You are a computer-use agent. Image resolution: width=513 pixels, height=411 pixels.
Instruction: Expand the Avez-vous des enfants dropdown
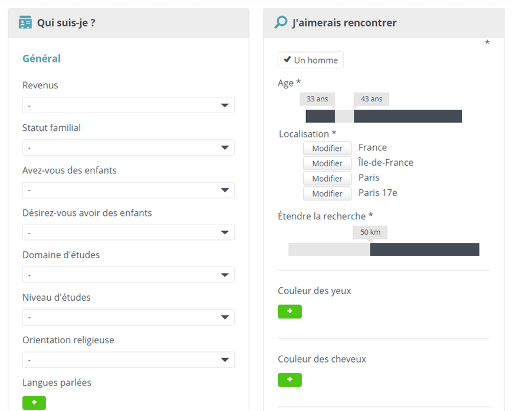[x=129, y=190]
